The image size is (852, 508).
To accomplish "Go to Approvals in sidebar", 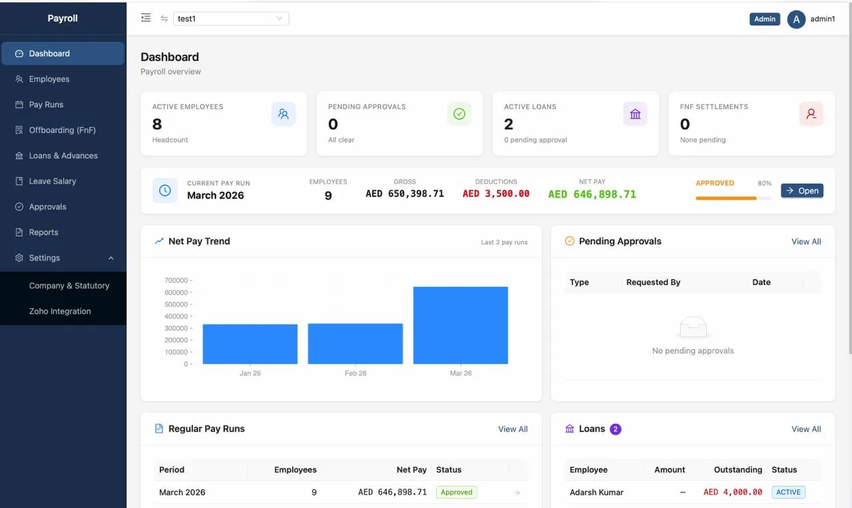I will (x=63, y=207).
